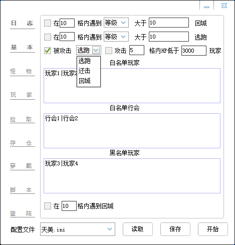Viewport: 235px width, 245px height.
Task: Click the 保存 button
Action: pos(175,229)
